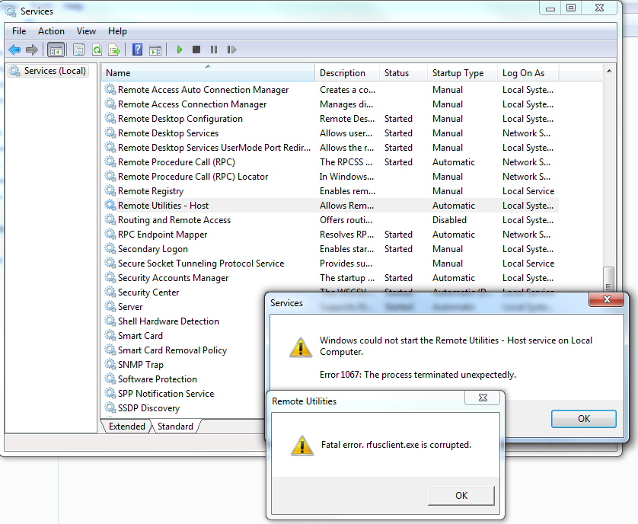Select the Remote Registry service row
The image size is (638, 524).
[x=151, y=191]
